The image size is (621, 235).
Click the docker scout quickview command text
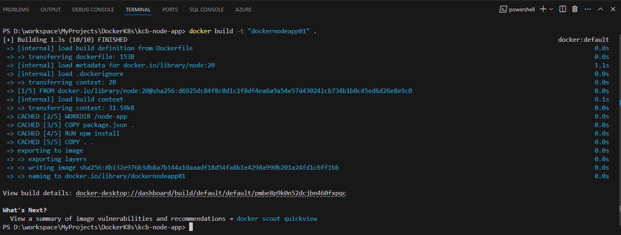pyautogui.click(x=277, y=219)
